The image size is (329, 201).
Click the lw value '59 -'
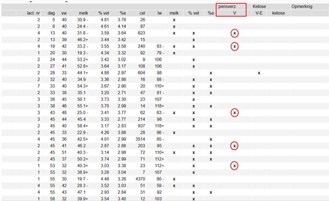[x=160, y=186]
